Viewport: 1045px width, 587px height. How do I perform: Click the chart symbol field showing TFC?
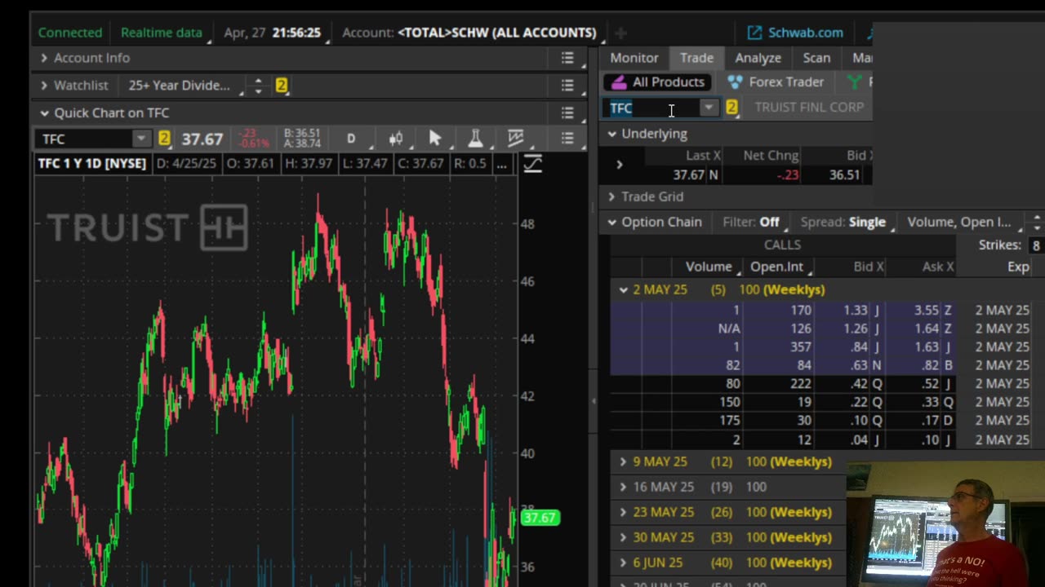tap(86, 139)
